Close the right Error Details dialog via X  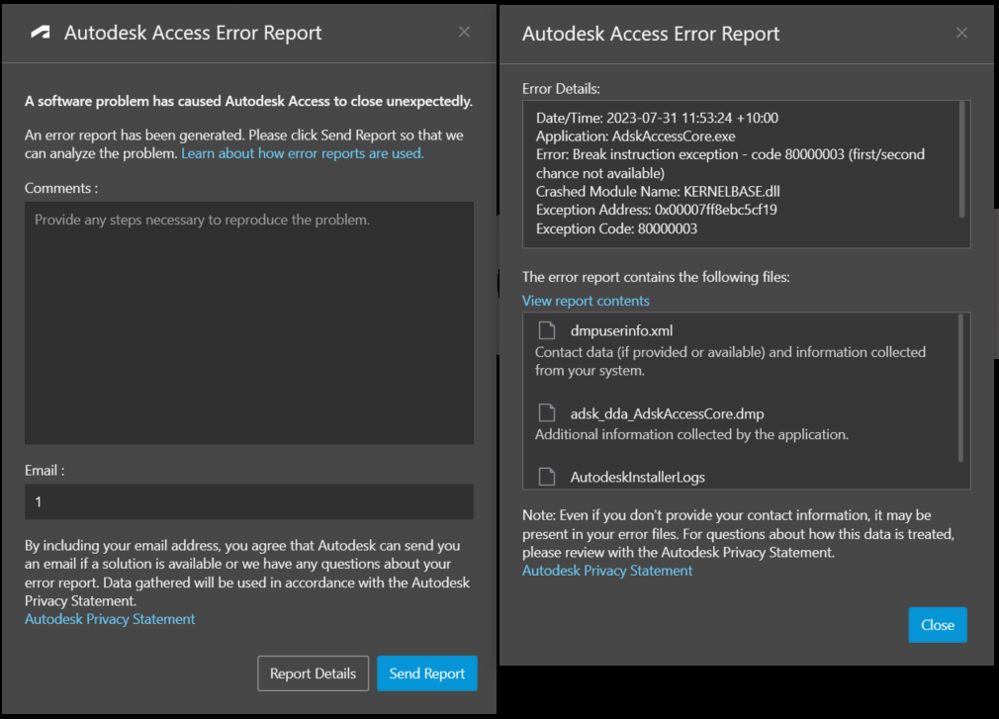click(x=961, y=33)
